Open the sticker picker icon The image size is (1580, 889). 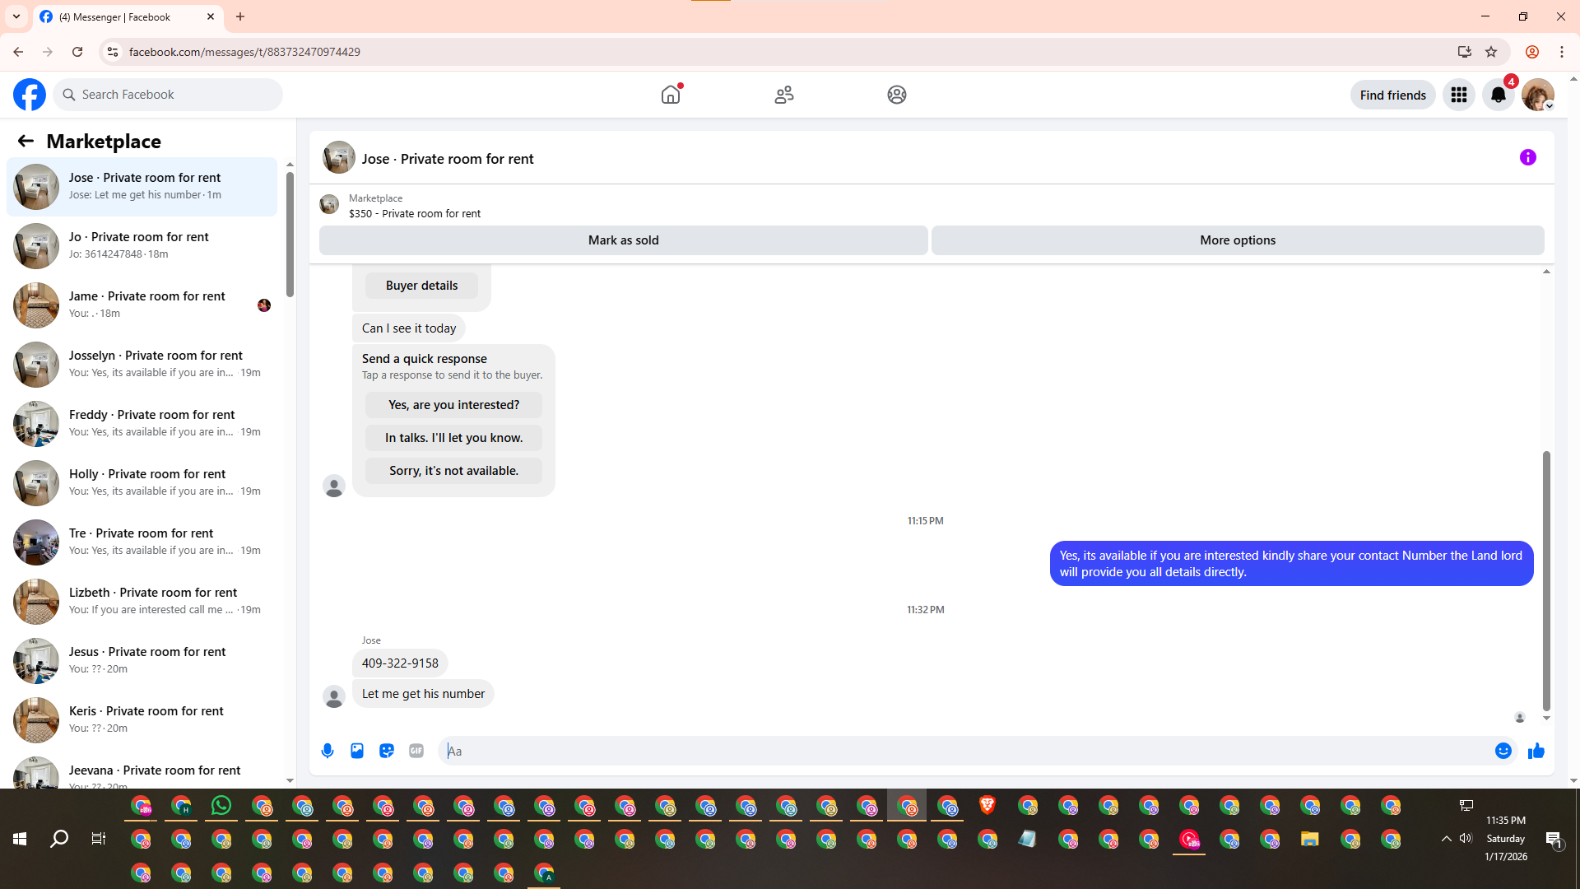(x=387, y=751)
